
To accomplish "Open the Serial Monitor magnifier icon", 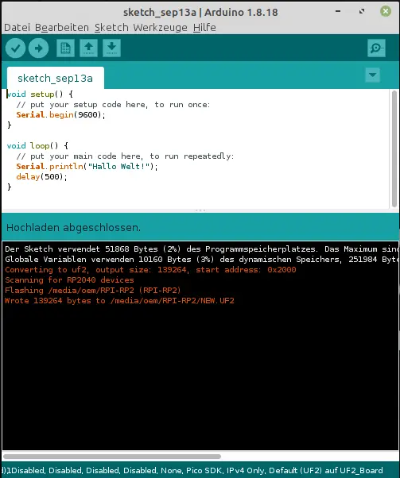I will [x=376, y=48].
